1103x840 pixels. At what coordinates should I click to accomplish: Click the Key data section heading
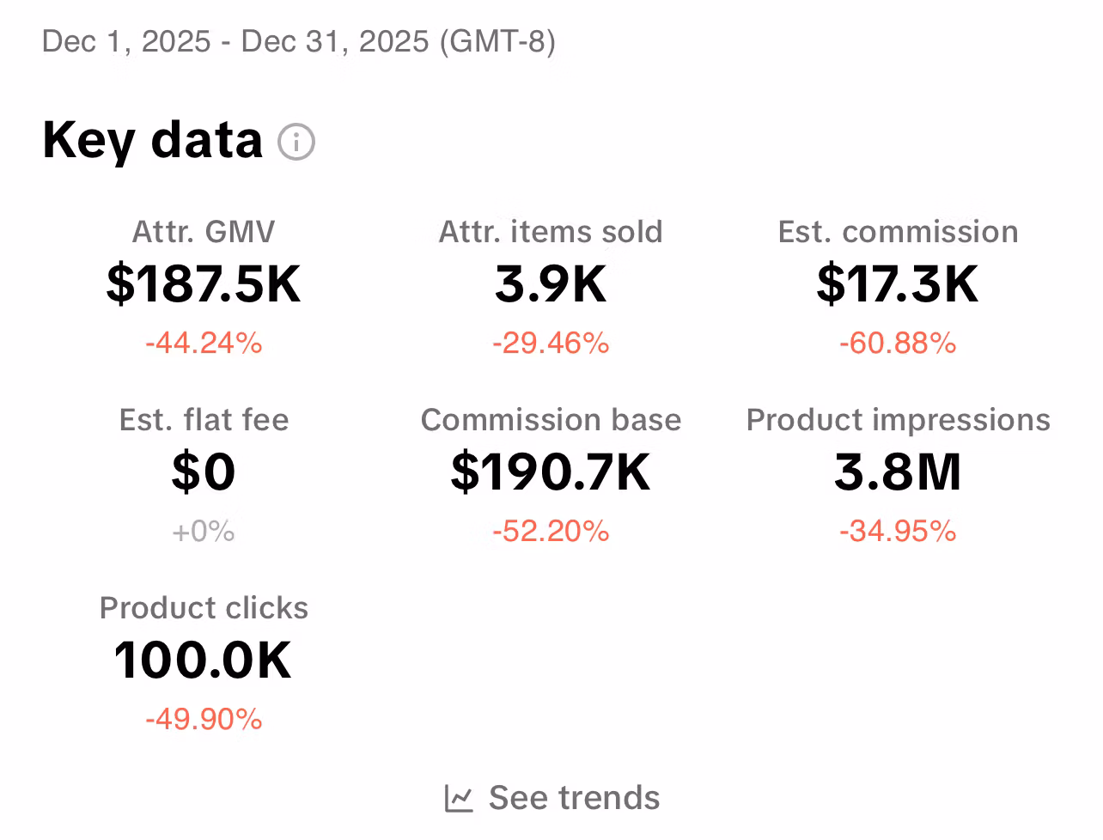(152, 140)
